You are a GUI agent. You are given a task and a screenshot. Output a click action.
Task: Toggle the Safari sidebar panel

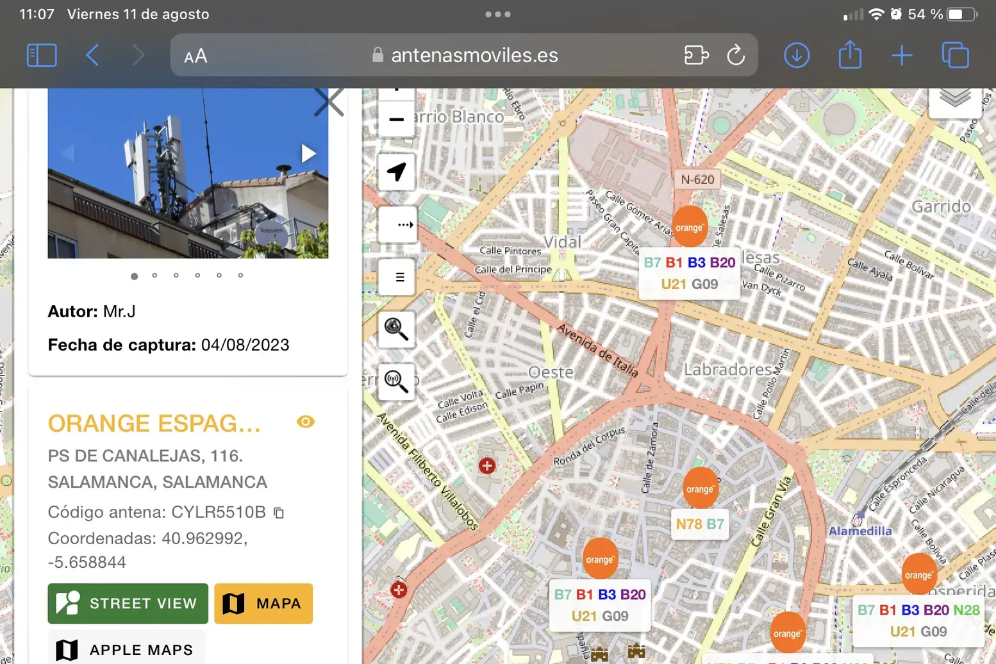pyautogui.click(x=42, y=55)
